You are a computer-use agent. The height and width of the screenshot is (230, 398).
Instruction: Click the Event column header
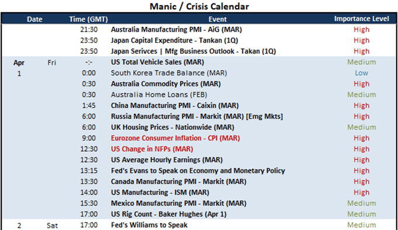point(218,19)
